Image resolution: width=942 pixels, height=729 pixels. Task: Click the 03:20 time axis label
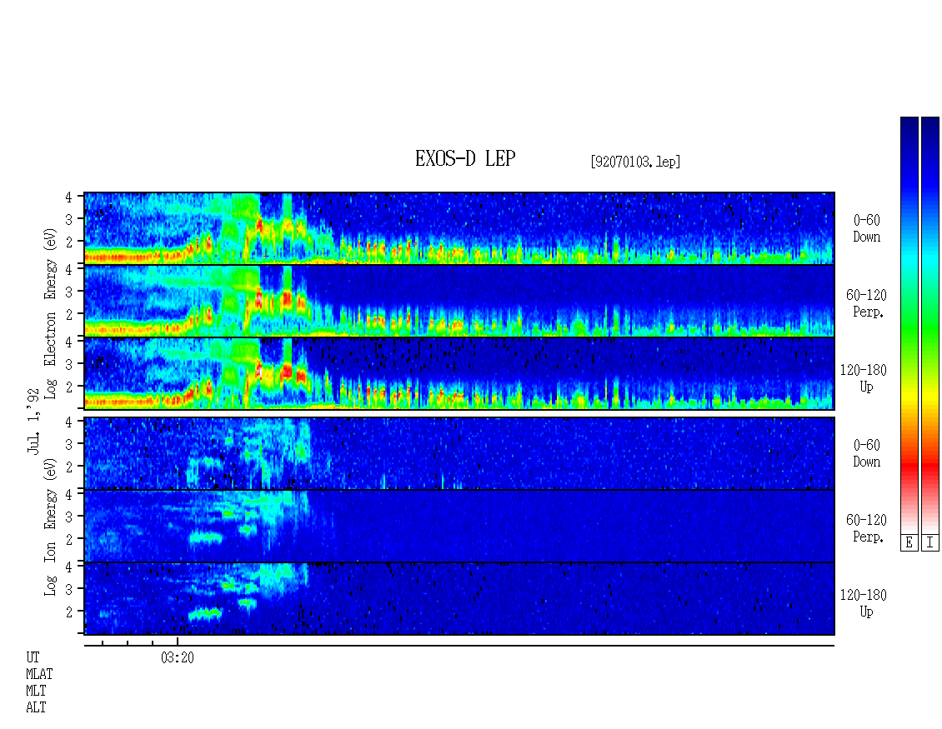(x=178, y=658)
